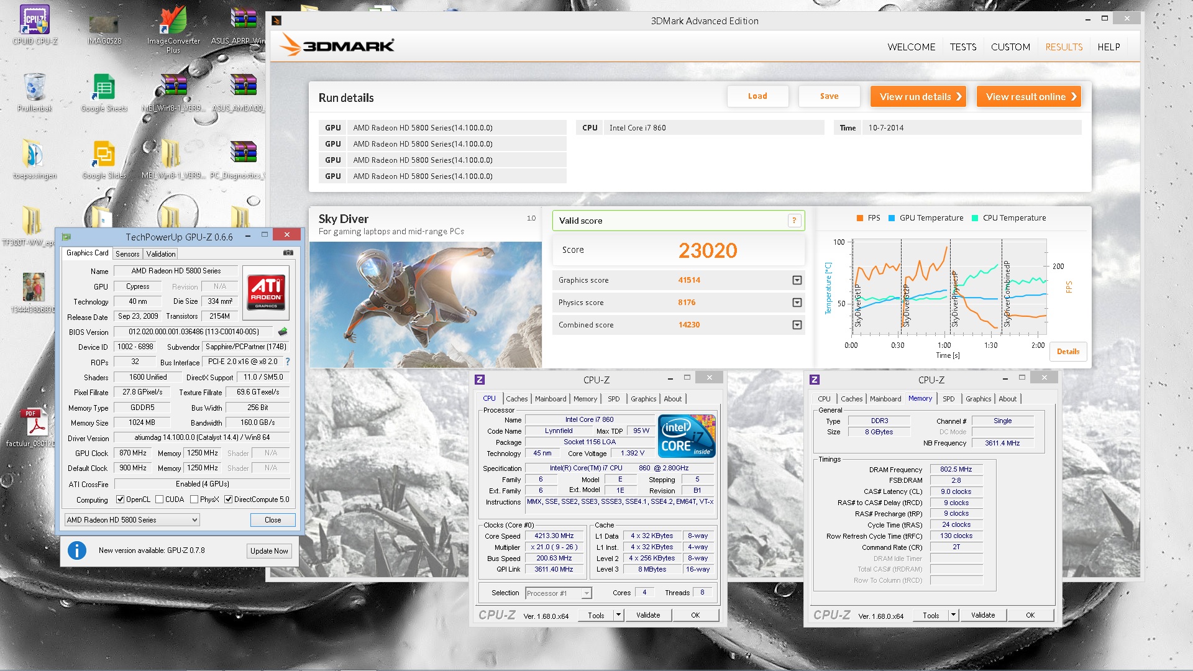Viewport: 1193px width, 671px height.
Task: Click OK in the right CPU-Z window
Action: click(1030, 615)
